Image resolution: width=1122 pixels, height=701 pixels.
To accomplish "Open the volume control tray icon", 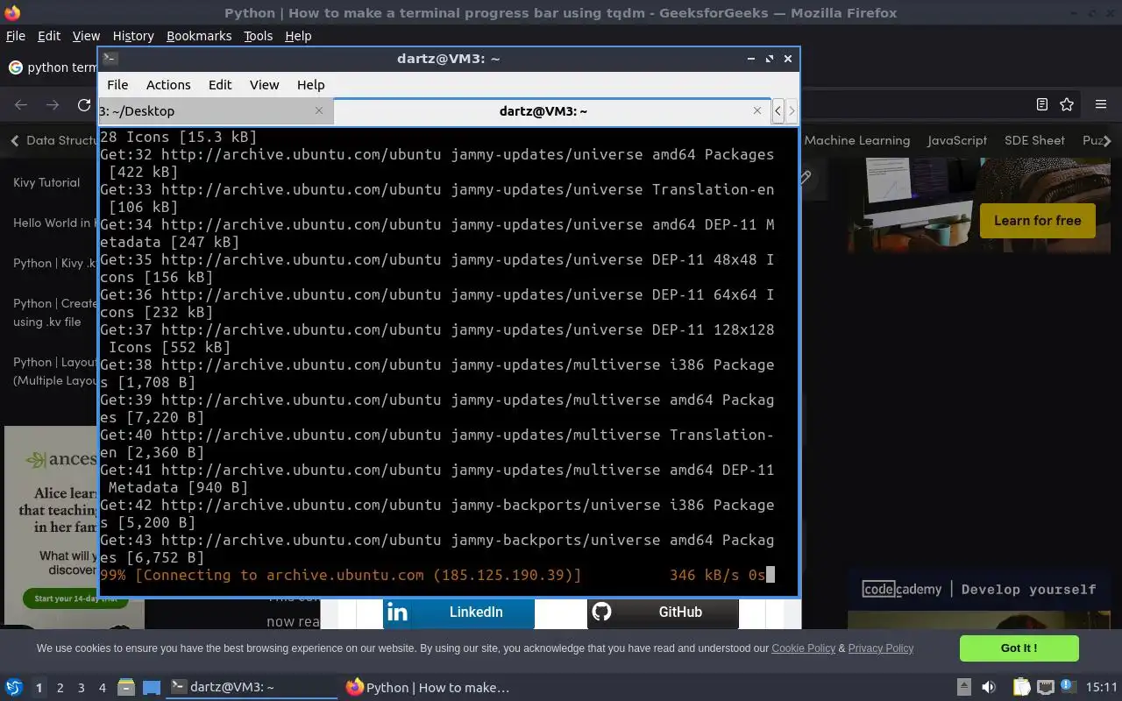I will click(989, 687).
